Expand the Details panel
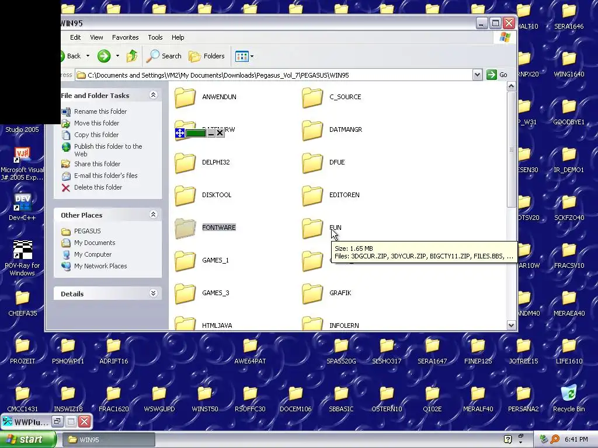This screenshot has height=448, width=598. click(x=154, y=293)
